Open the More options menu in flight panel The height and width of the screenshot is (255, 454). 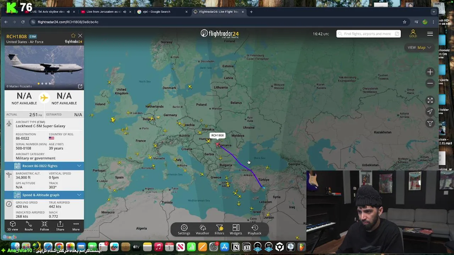[76, 226]
